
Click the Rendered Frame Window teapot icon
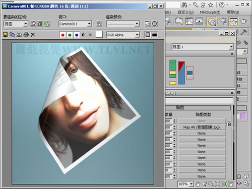tap(234, 21)
